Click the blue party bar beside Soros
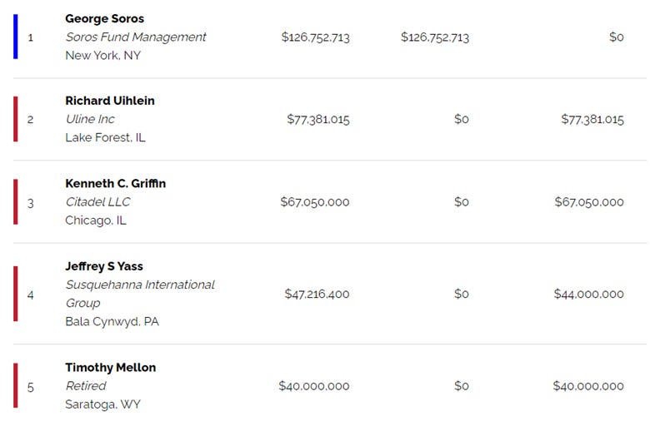The width and height of the screenshot is (650, 426). [x=16, y=37]
